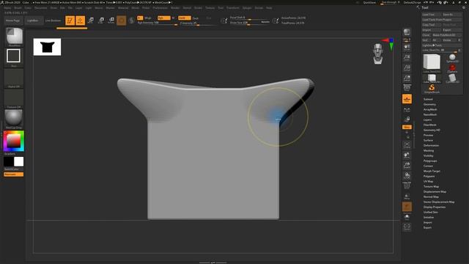Viewport: 469px width, 264px height.
Task: Open the Preferences menu
Action: 160,8
